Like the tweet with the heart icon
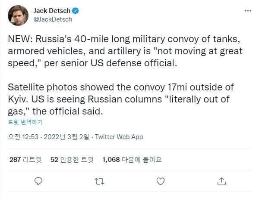Screen dimensions: 259x198 161,181
